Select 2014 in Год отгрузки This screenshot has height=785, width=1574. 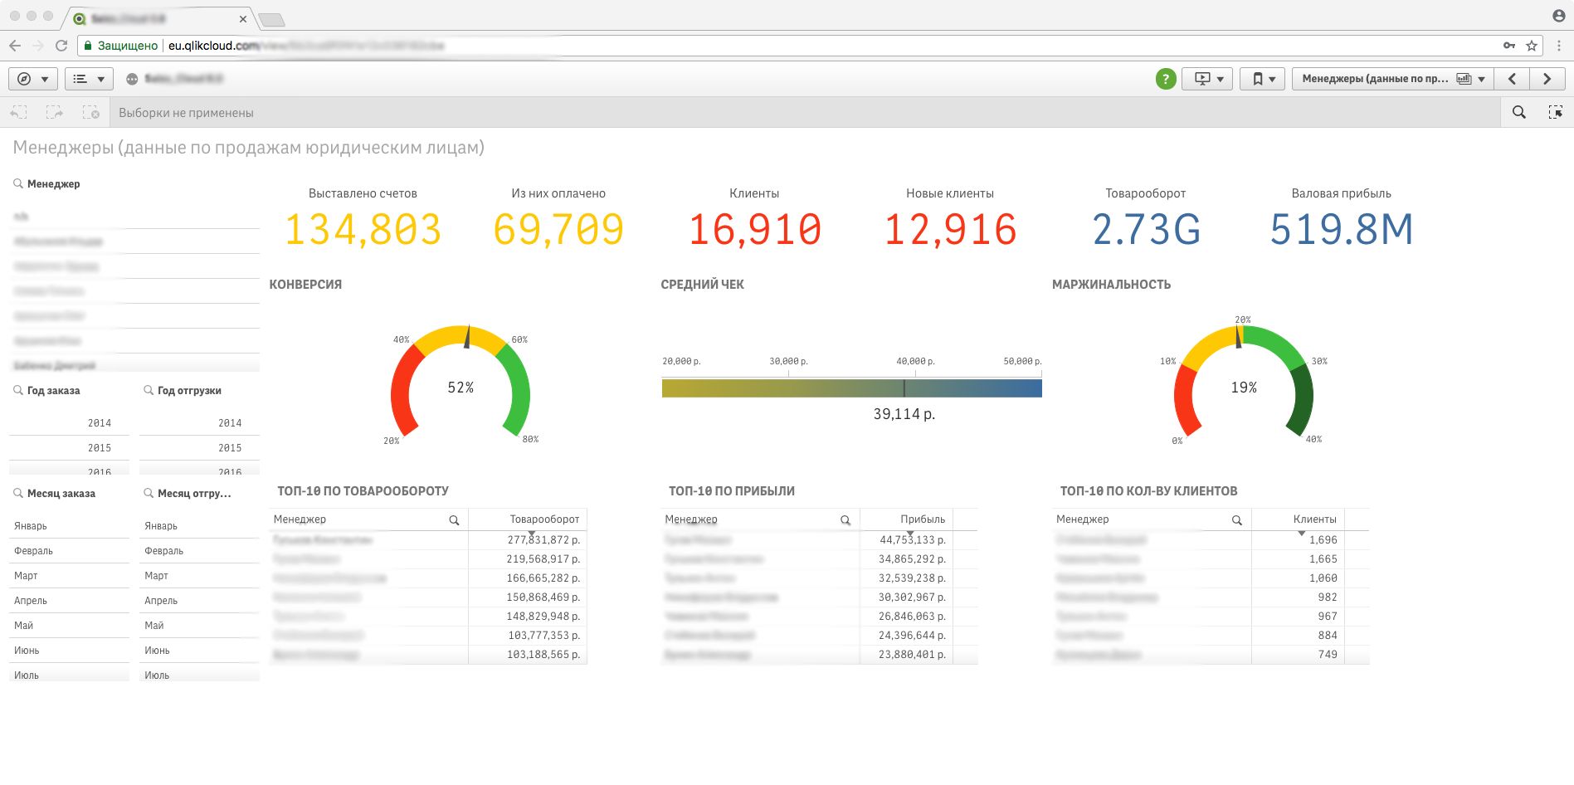(x=199, y=422)
